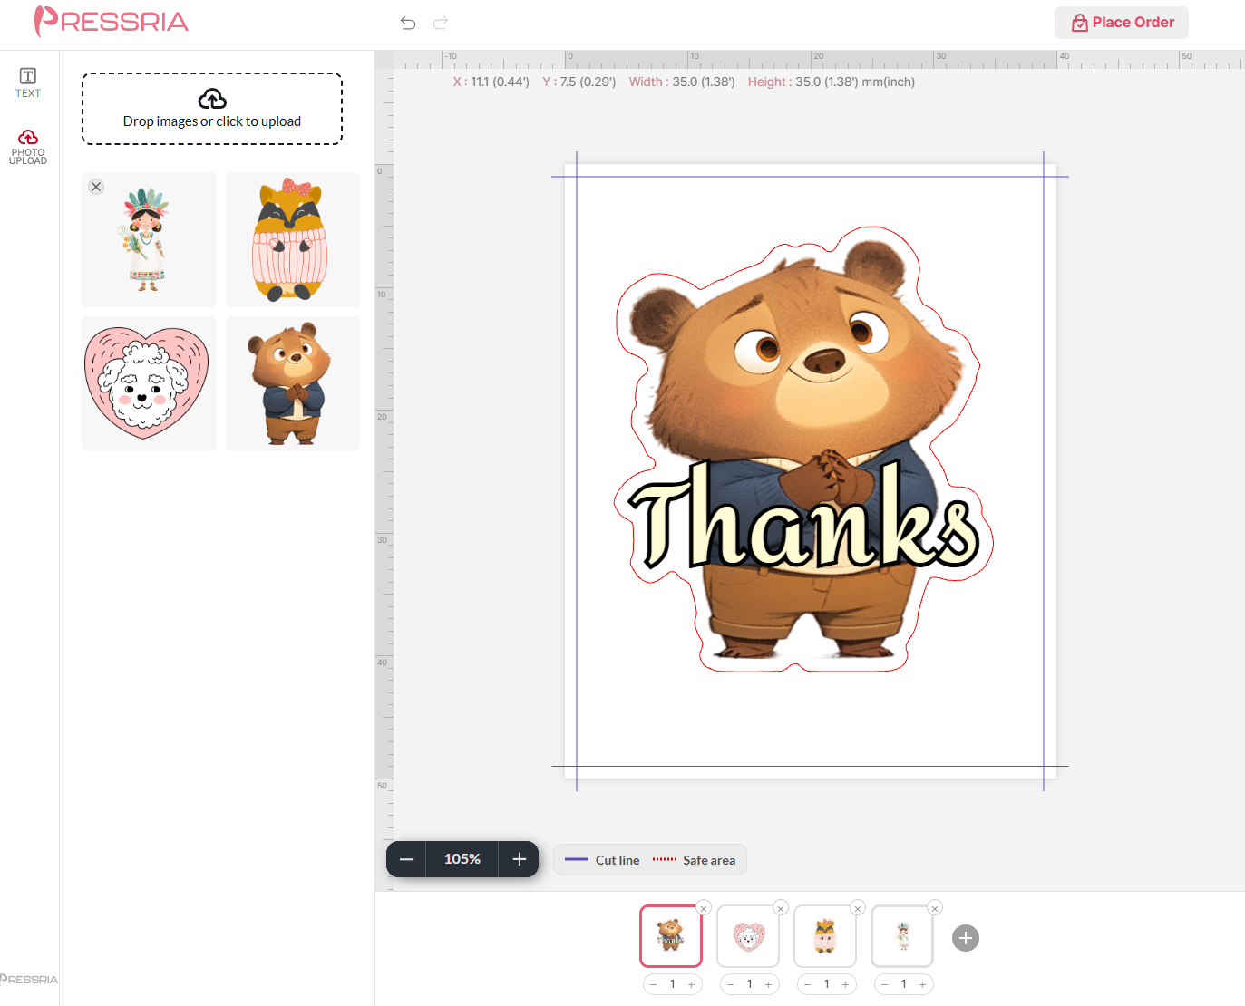Click the Safe area legend label
1245x1006 pixels.
709,860
